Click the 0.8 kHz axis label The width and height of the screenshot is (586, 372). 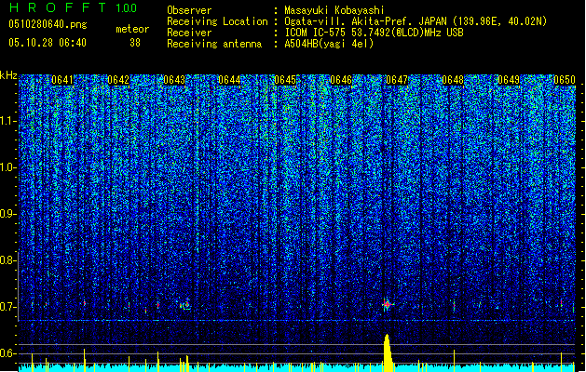(x=8, y=260)
